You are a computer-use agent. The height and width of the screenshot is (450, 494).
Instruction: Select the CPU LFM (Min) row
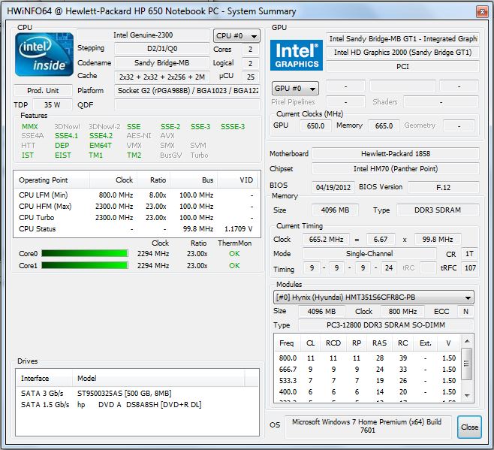pos(137,195)
